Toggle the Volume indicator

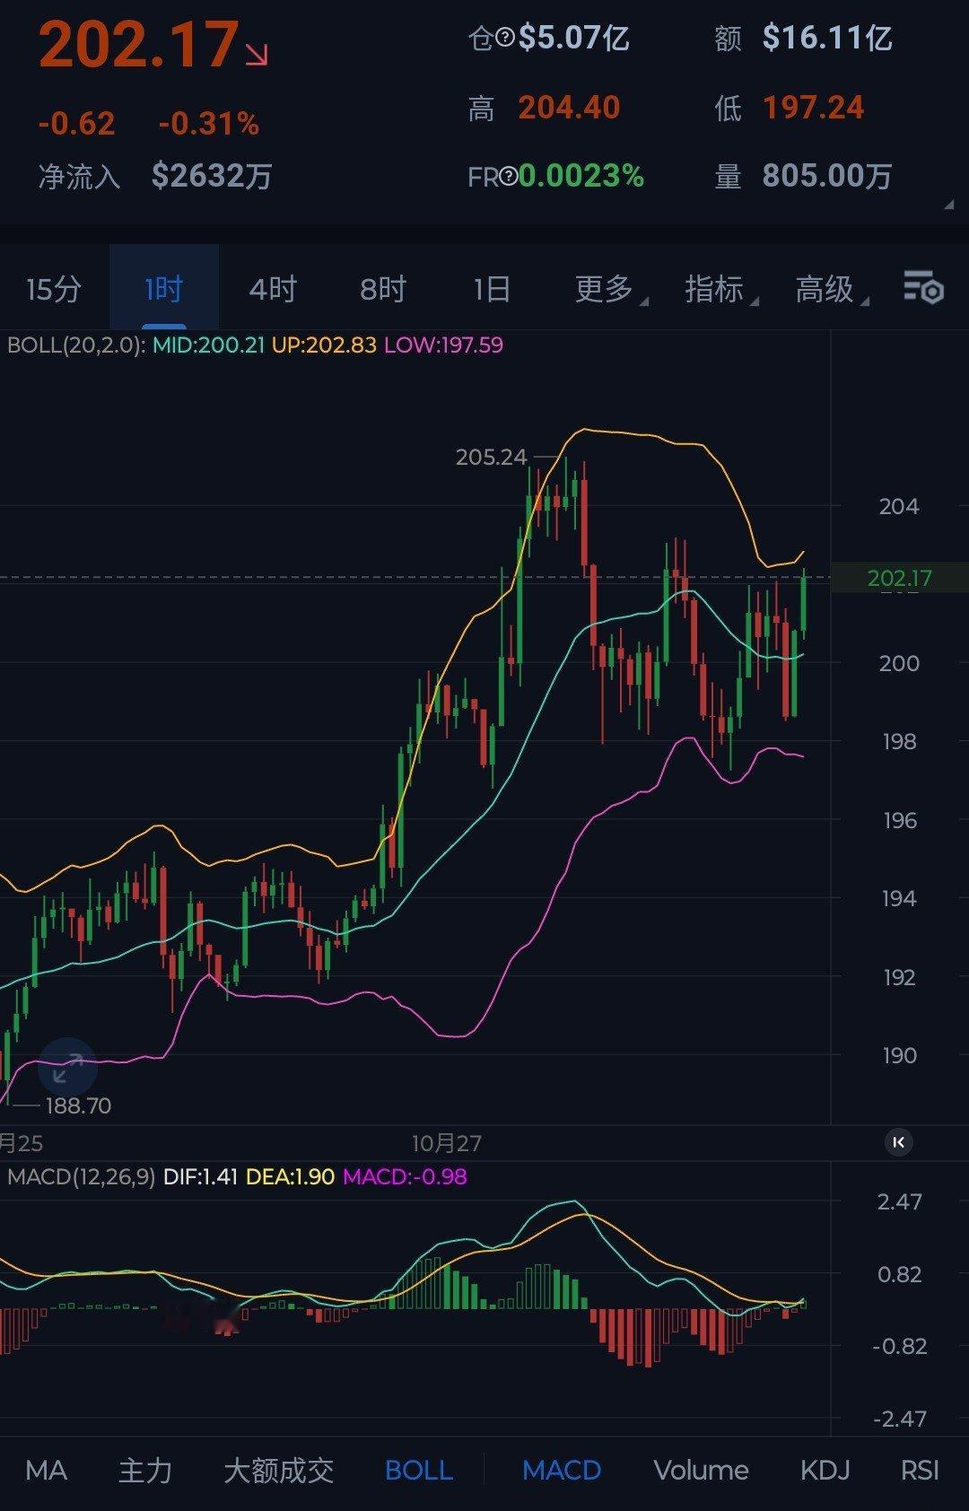(701, 1470)
